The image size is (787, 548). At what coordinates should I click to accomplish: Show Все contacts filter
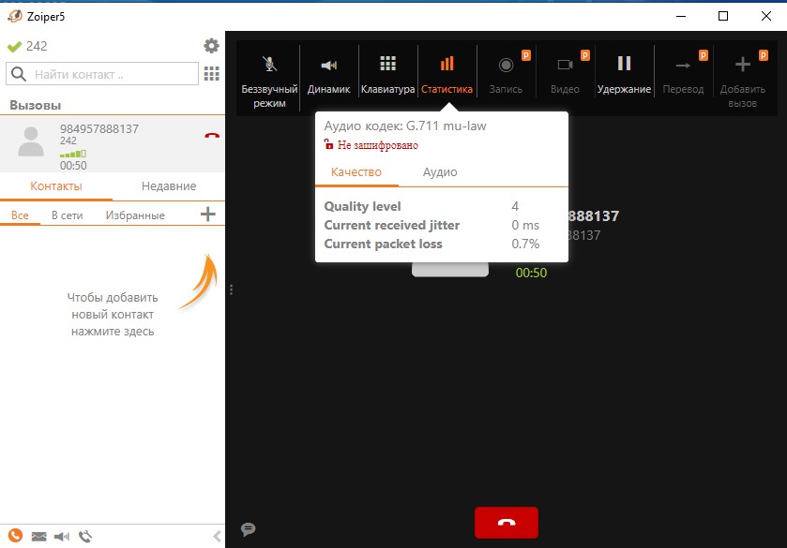tap(20, 215)
